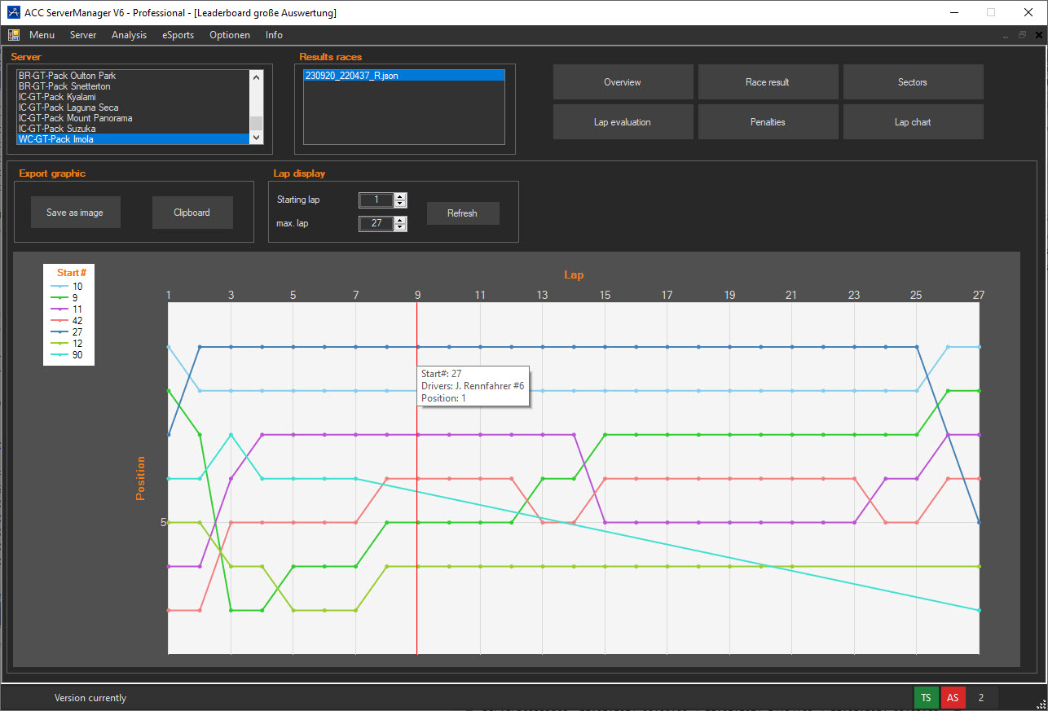Click the ACC ServerManager title bar icon

12,12
